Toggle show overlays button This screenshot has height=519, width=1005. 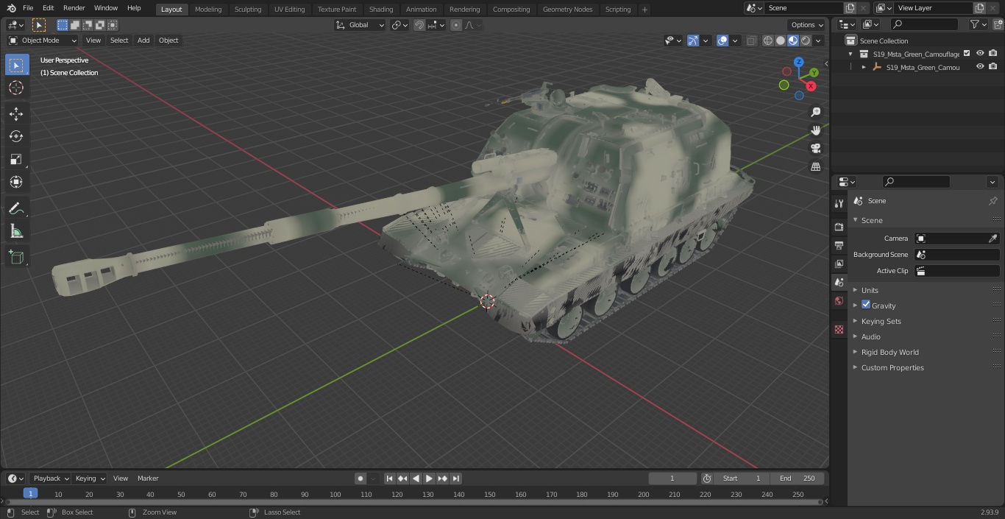pyautogui.click(x=722, y=40)
